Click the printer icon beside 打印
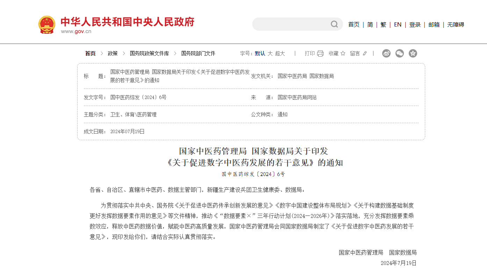 coord(320,53)
